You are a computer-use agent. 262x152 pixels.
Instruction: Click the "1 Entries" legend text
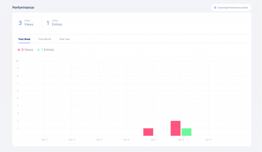[48, 50]
